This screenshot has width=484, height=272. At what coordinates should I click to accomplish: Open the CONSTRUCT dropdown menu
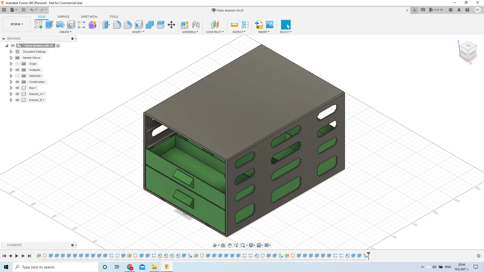215,32
